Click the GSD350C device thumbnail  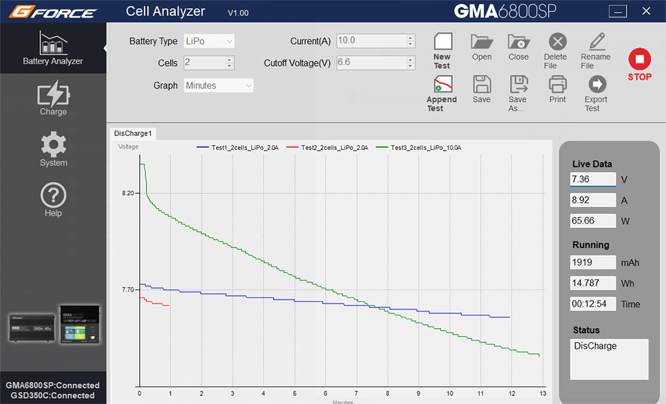pyautogui.click(x=32, y=327)
